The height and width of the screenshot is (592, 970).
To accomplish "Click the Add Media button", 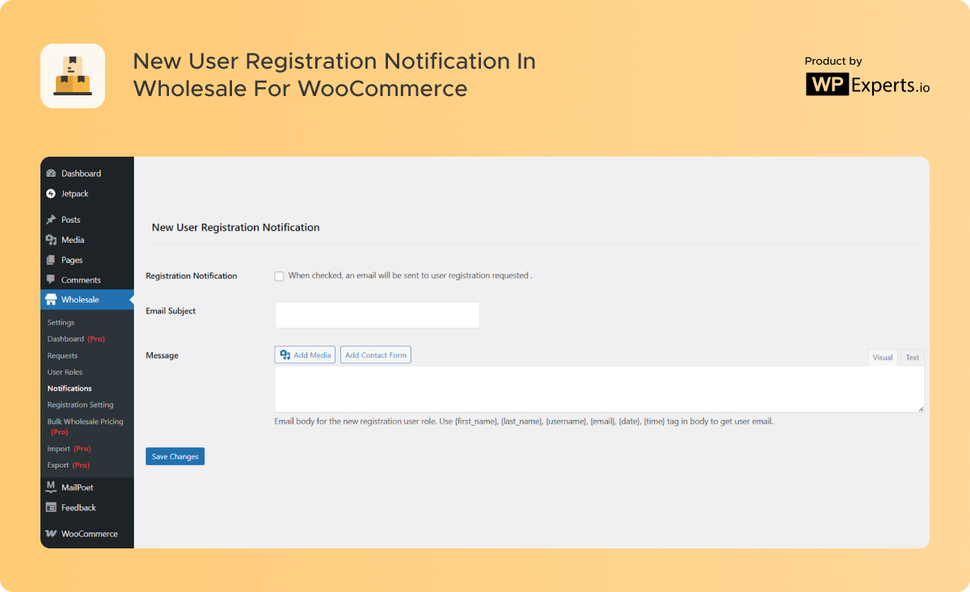I will pyautogui.click(x=305, y=355).
